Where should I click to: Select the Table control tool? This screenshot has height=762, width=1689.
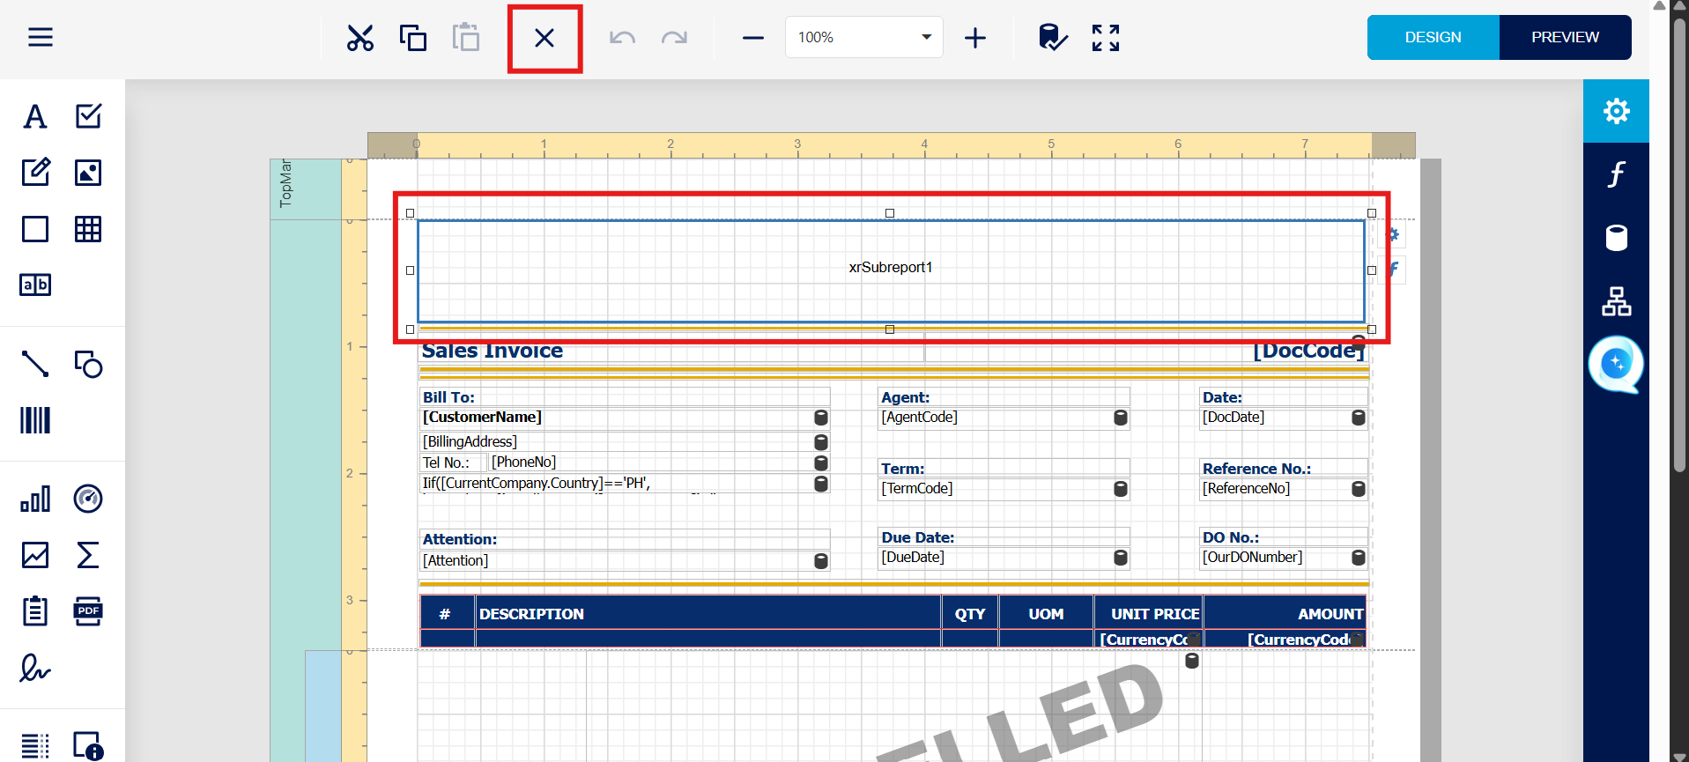[x=88, y=229]
